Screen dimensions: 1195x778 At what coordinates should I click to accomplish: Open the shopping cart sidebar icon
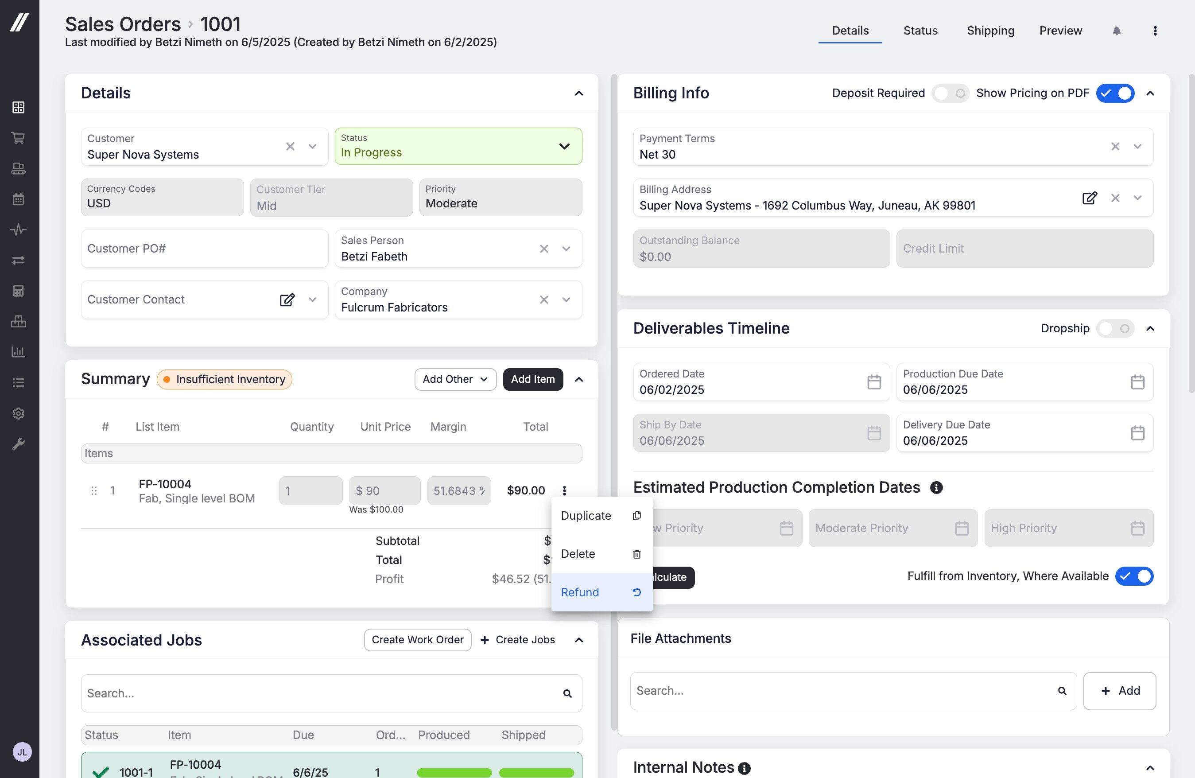click(x=19, y=138)
